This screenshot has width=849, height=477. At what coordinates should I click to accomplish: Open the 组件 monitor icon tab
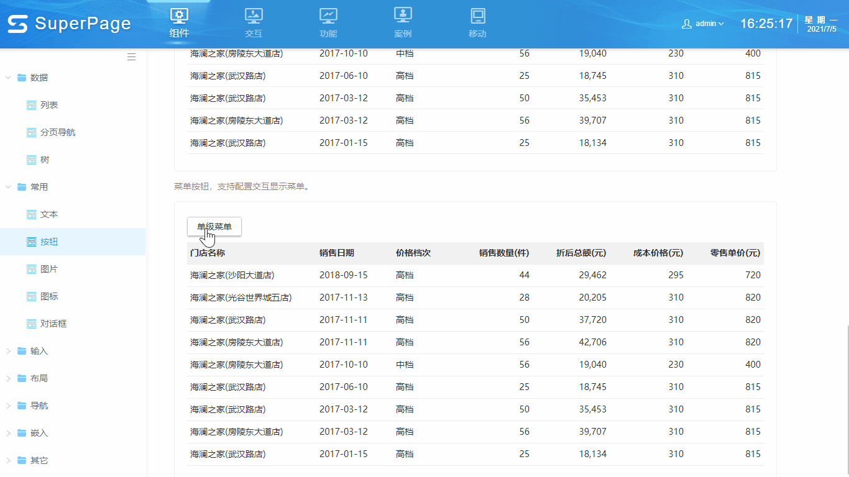[x=179, y=16]
